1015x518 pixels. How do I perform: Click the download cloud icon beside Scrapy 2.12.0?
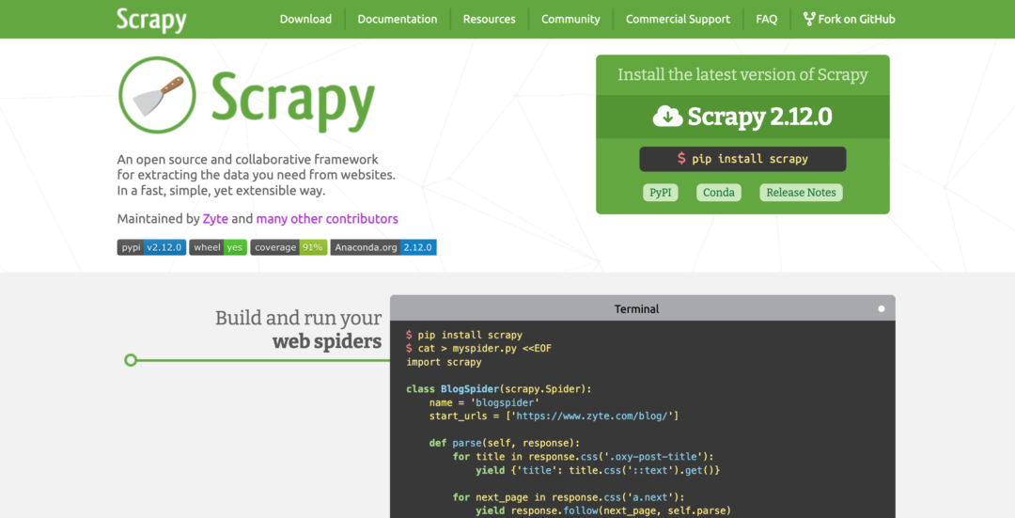[667, 117]
